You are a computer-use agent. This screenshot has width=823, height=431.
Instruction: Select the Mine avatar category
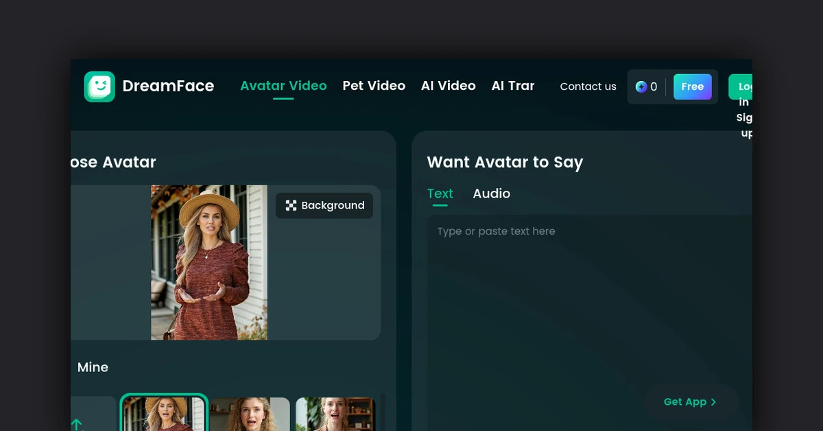point(93,367)
